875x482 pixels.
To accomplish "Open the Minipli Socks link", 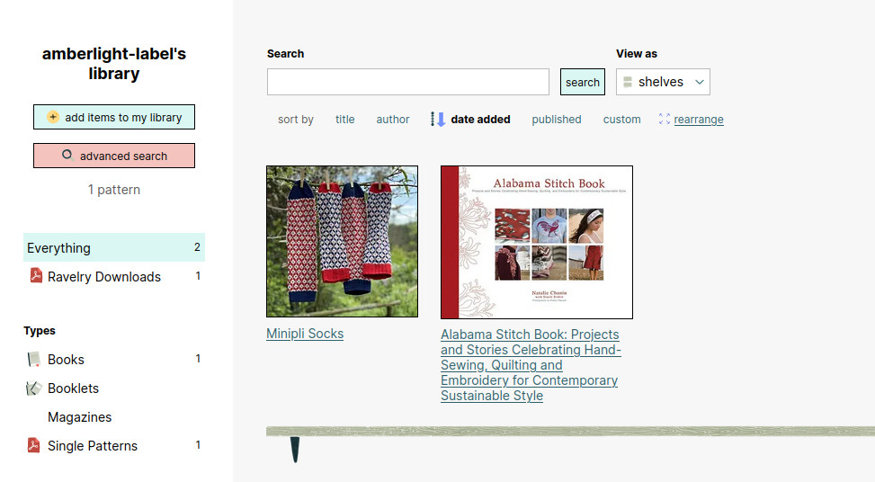I will pos(305,334).
